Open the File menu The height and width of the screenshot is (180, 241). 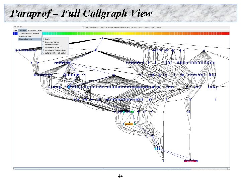click(15, 30)
